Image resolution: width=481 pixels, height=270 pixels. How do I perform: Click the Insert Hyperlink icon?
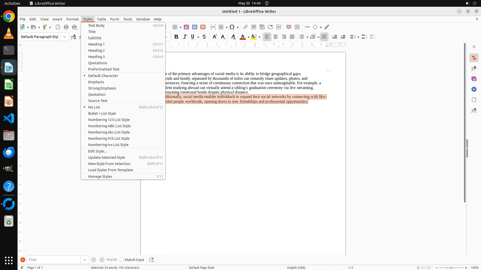coord(245,27)
